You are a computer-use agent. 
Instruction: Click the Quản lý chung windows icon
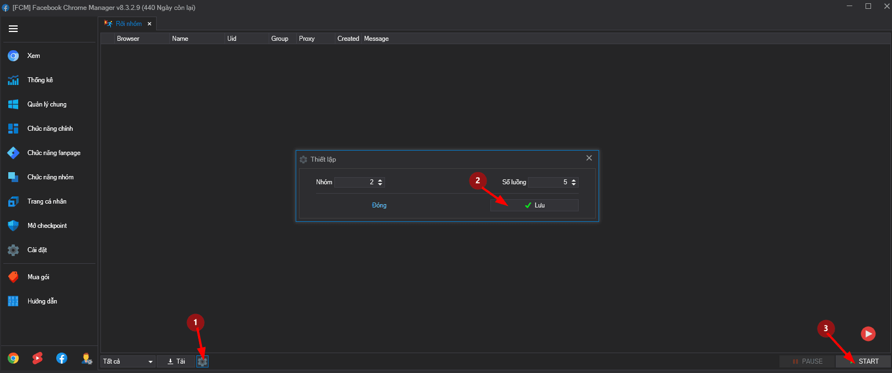[13, 104]
